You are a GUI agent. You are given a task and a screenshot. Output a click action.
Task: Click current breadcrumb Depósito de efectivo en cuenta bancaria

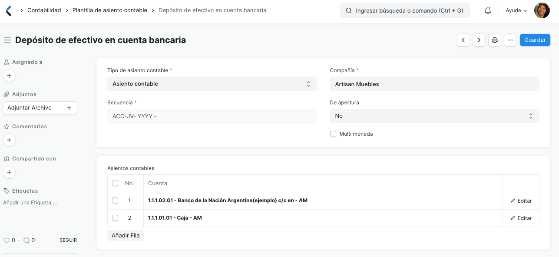[x=212, y=10]
